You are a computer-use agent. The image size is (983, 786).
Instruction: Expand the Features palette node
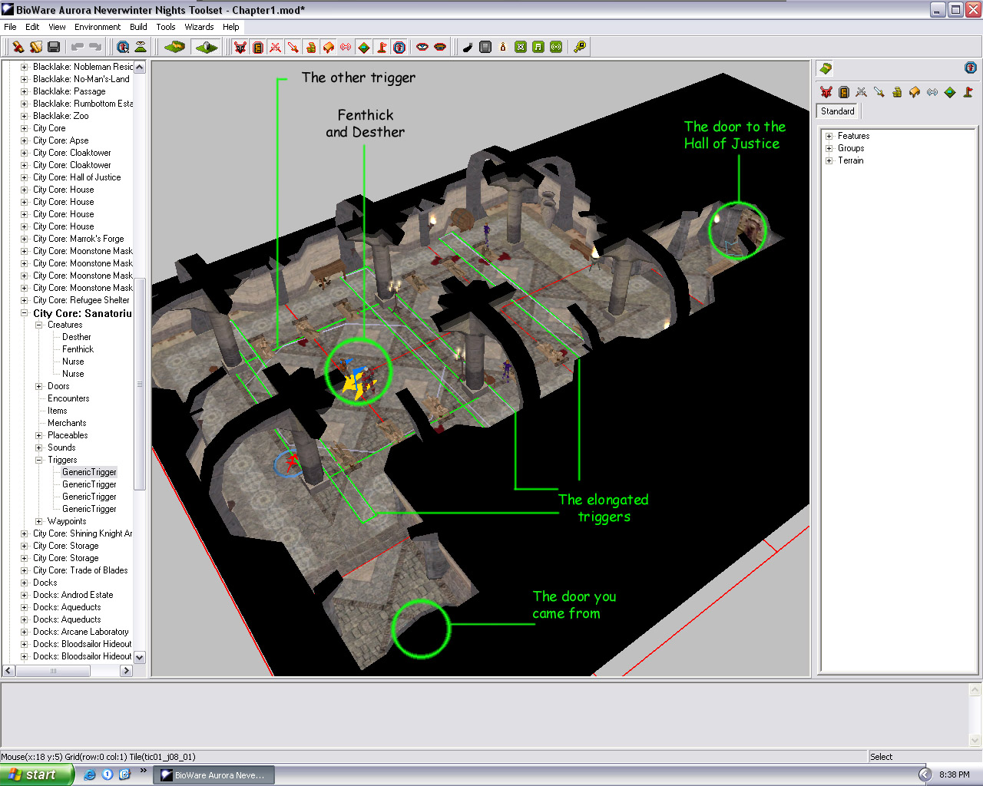coord(829,136)
